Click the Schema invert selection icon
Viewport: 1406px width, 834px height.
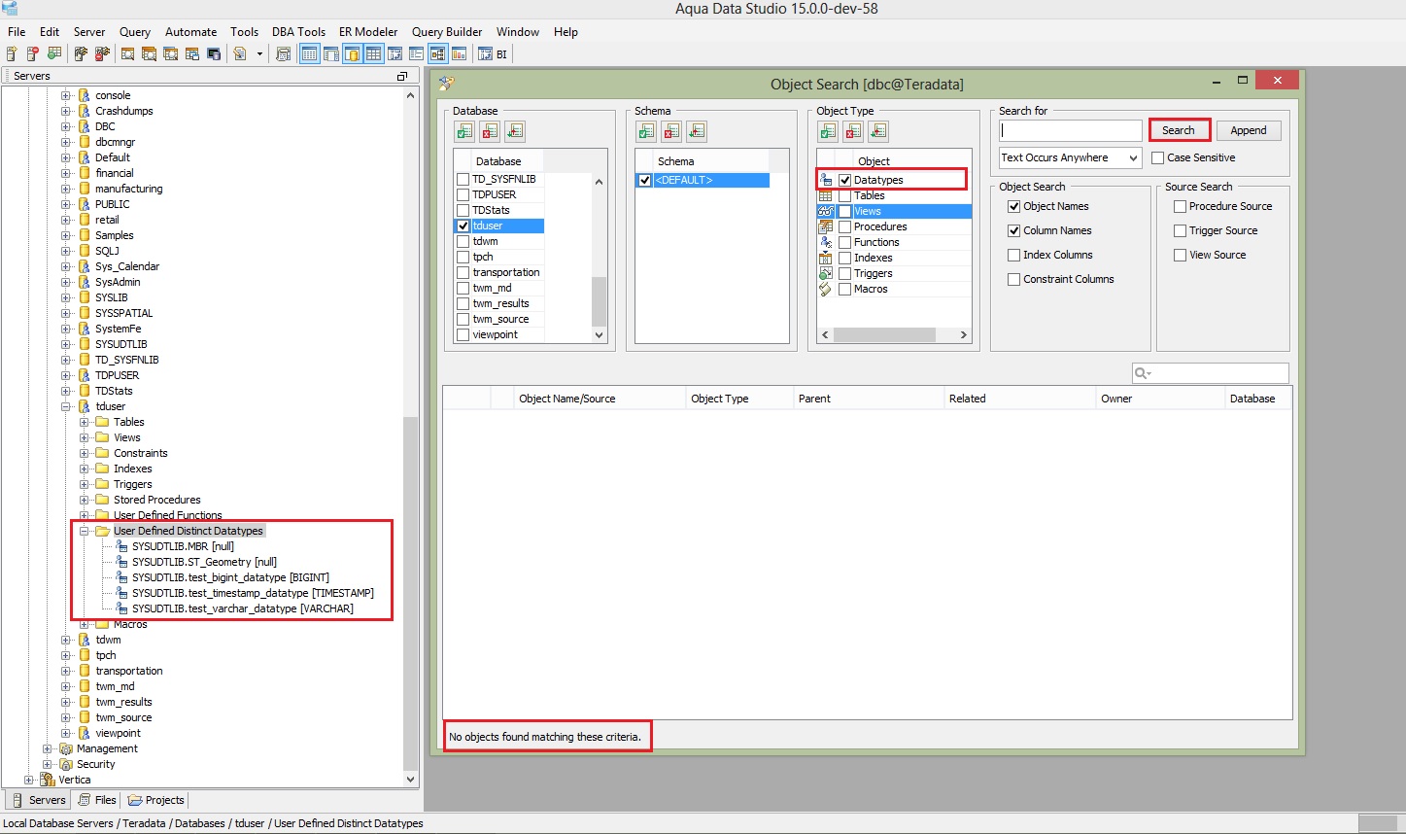(697, 131)
